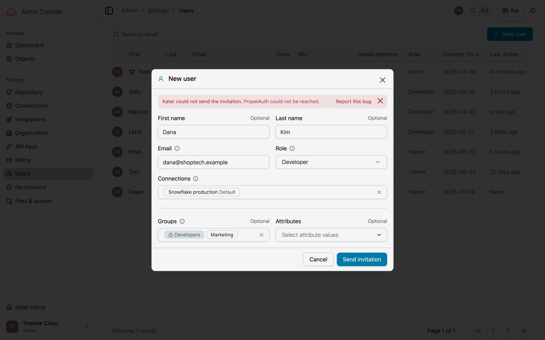Sort by Created On column
Screen dimensions: 545x340
click(x=461, y=54)
